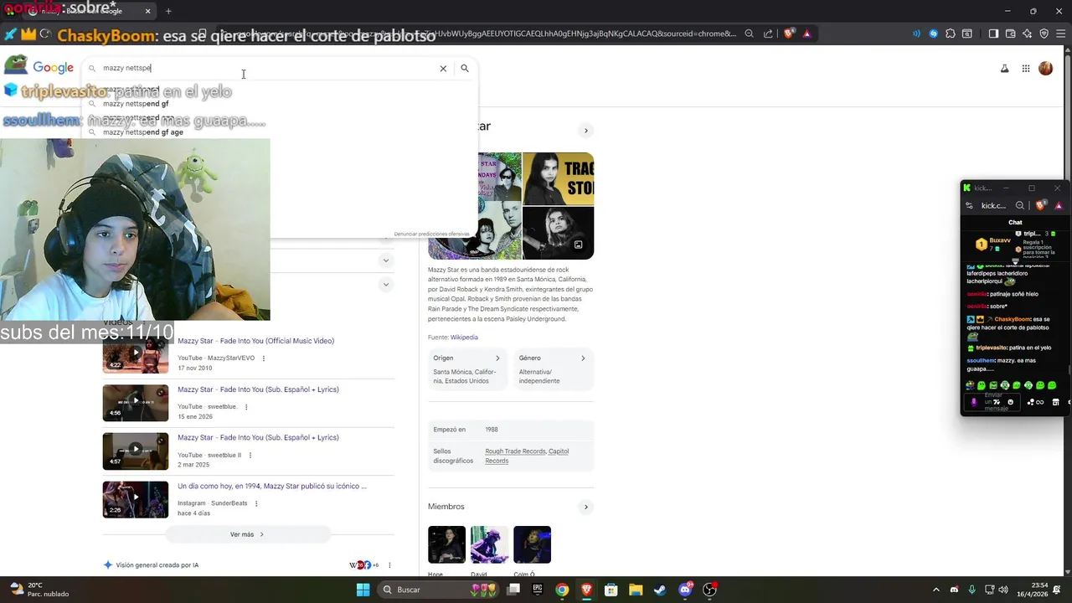Image resolution: width=1072 pixels, height=603 pixels.
Task: Click the 'Ver más' videos button
Action: (247, 534)
